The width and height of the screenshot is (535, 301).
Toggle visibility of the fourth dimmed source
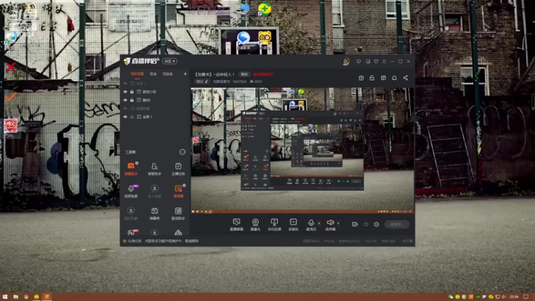pos(125,108)
